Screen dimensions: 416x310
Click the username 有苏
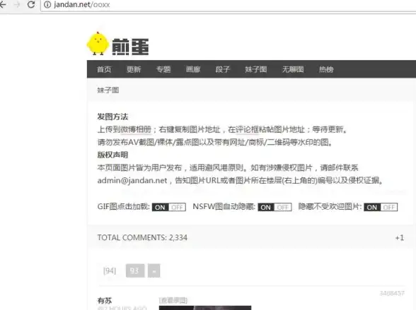105,301
